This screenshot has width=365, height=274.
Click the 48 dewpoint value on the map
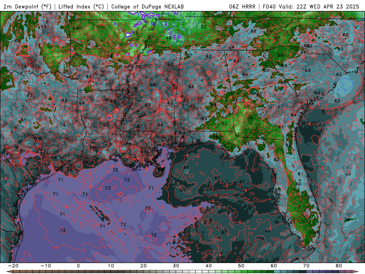(x=168, y=37)
